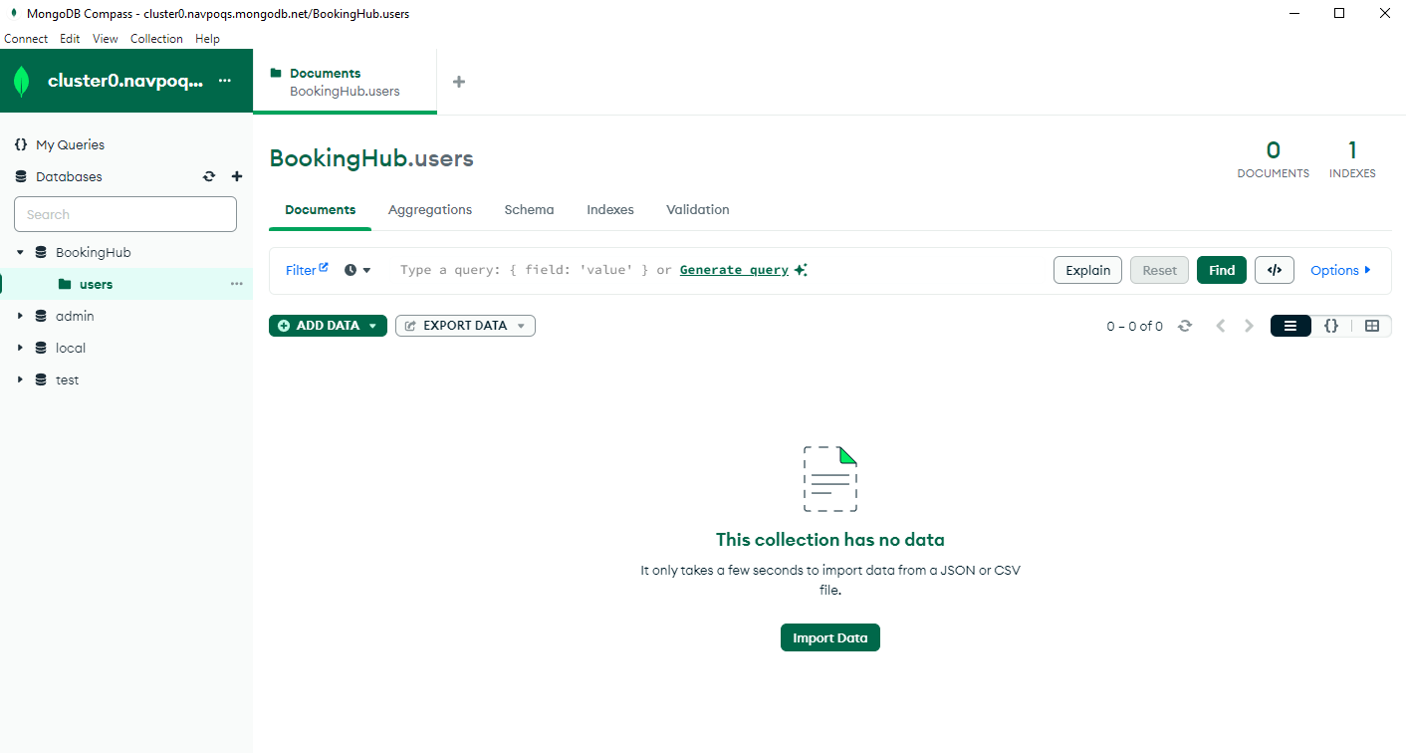Click the BookingHub database icon

[x=41, y=252]
